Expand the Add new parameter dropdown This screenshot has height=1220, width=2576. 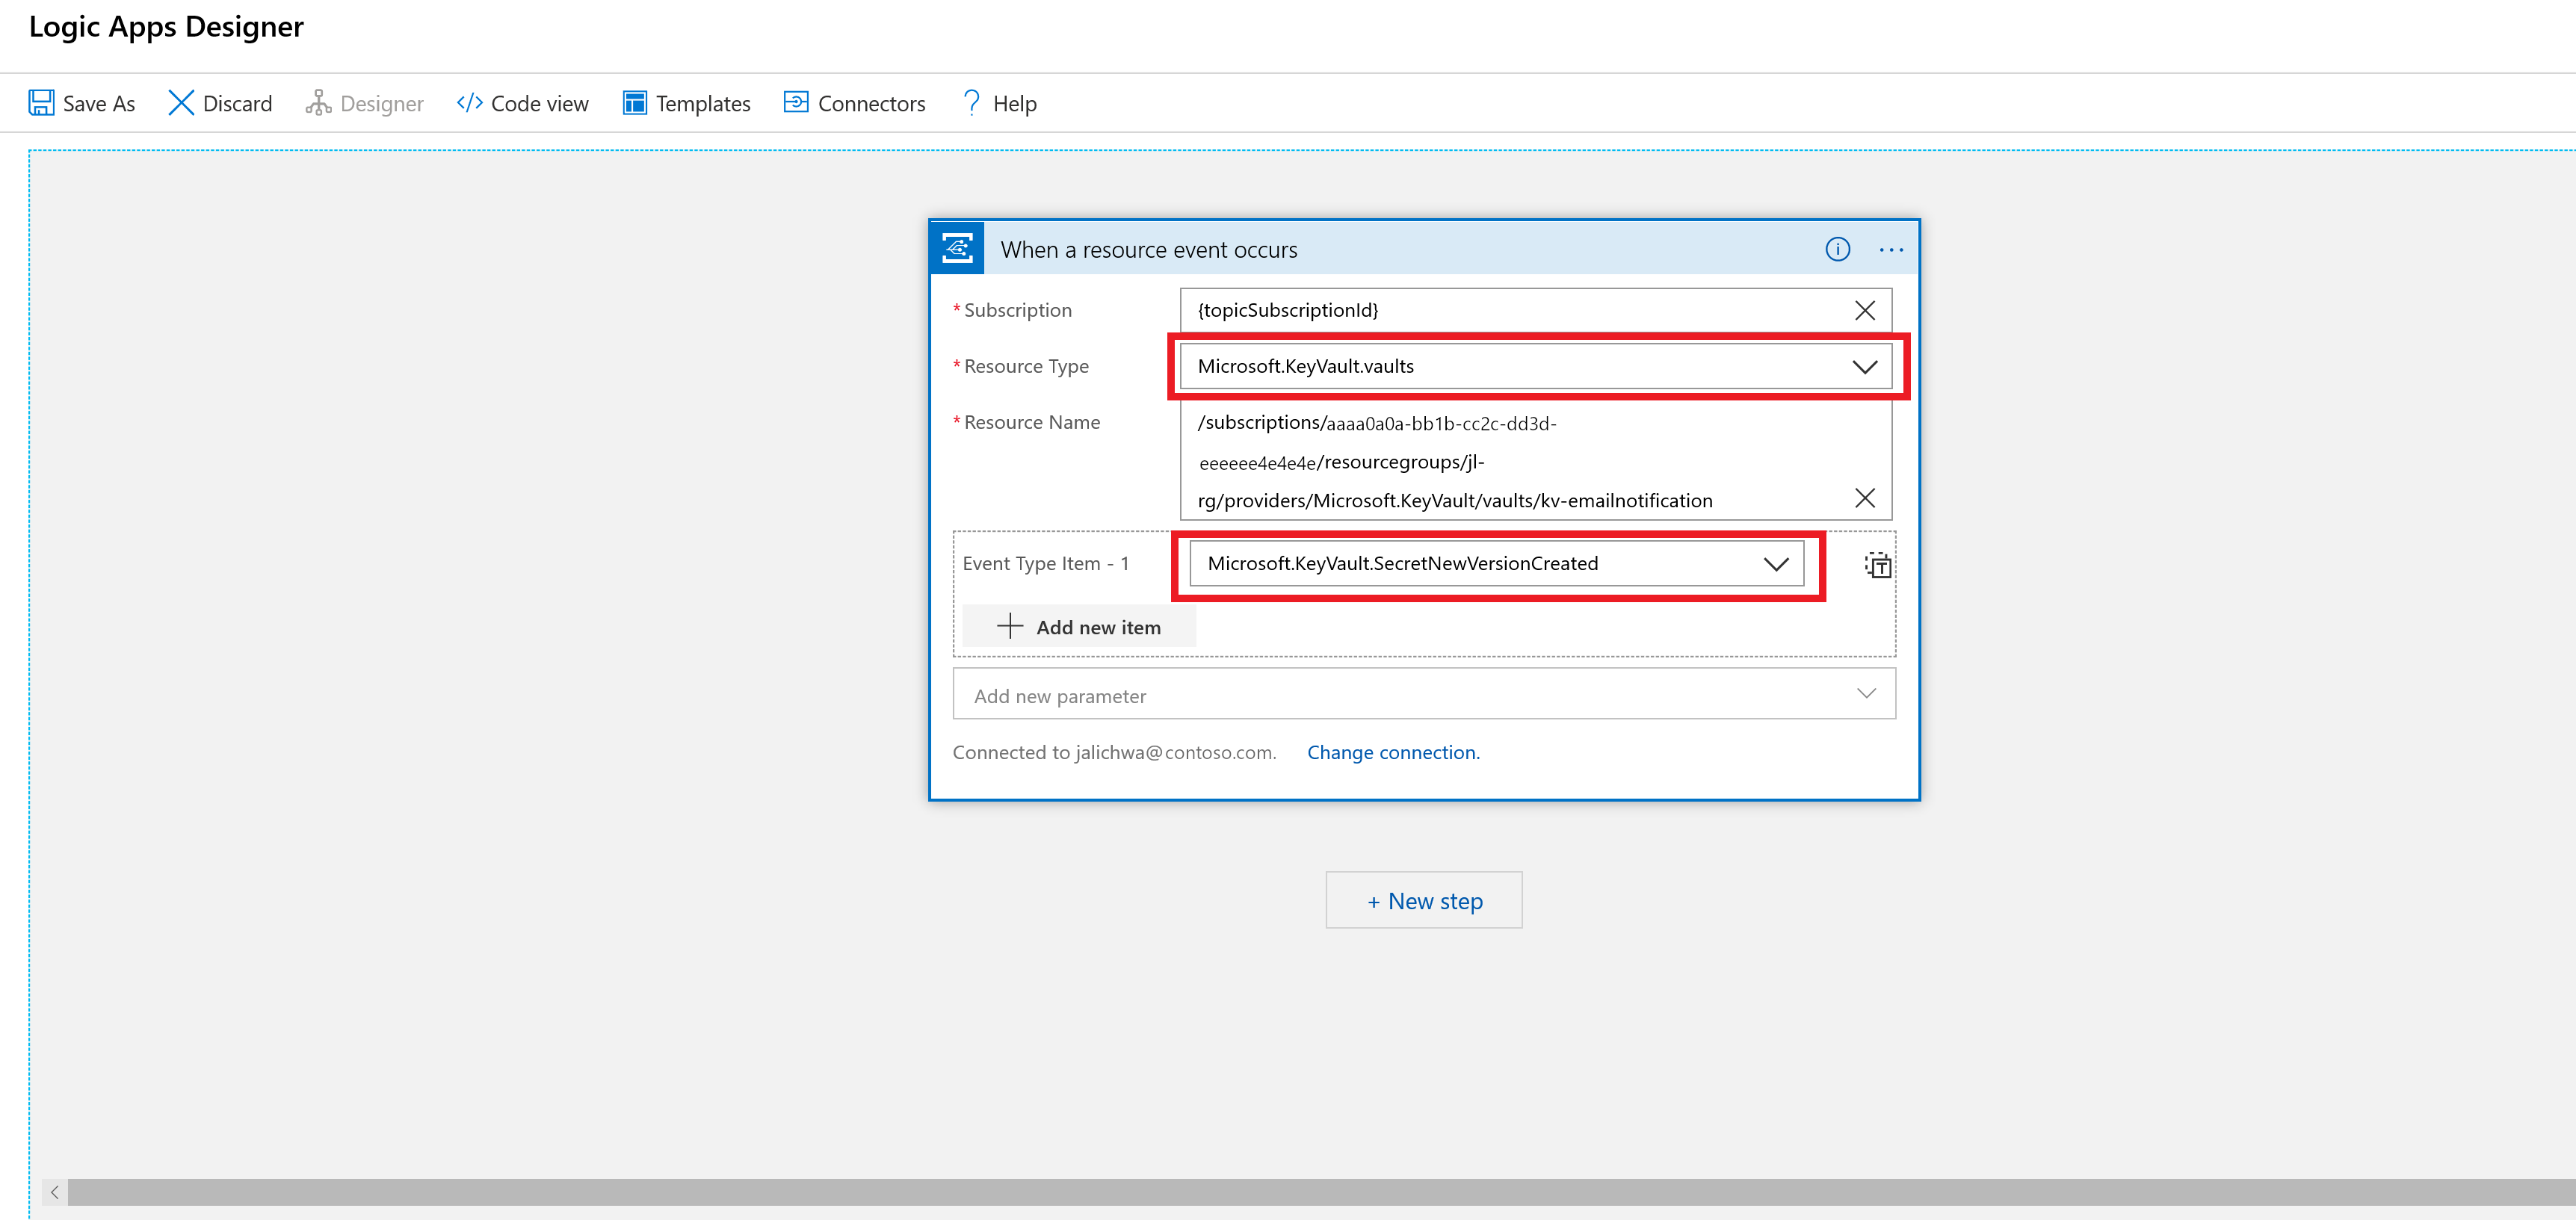pos(1868,693)
